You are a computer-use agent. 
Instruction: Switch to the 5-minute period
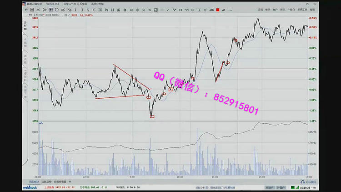coord(88,10)
